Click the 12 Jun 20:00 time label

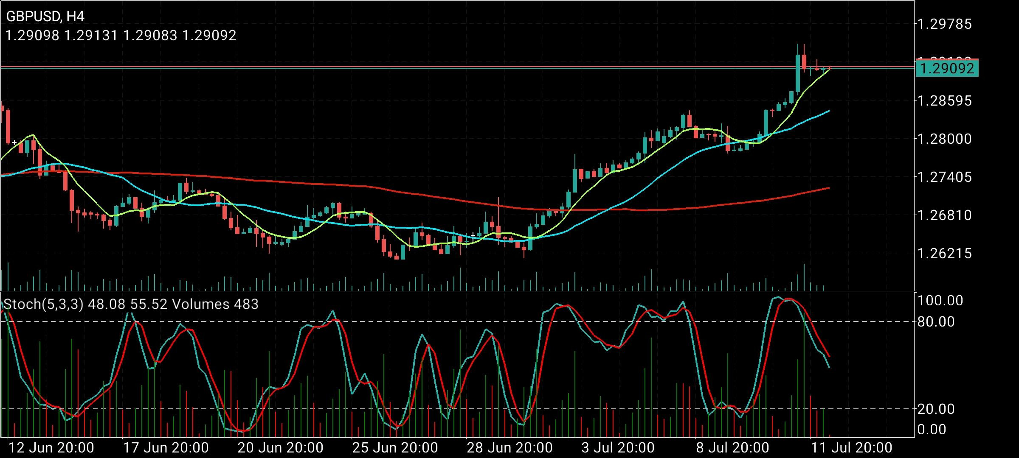(x=51, y=448)
